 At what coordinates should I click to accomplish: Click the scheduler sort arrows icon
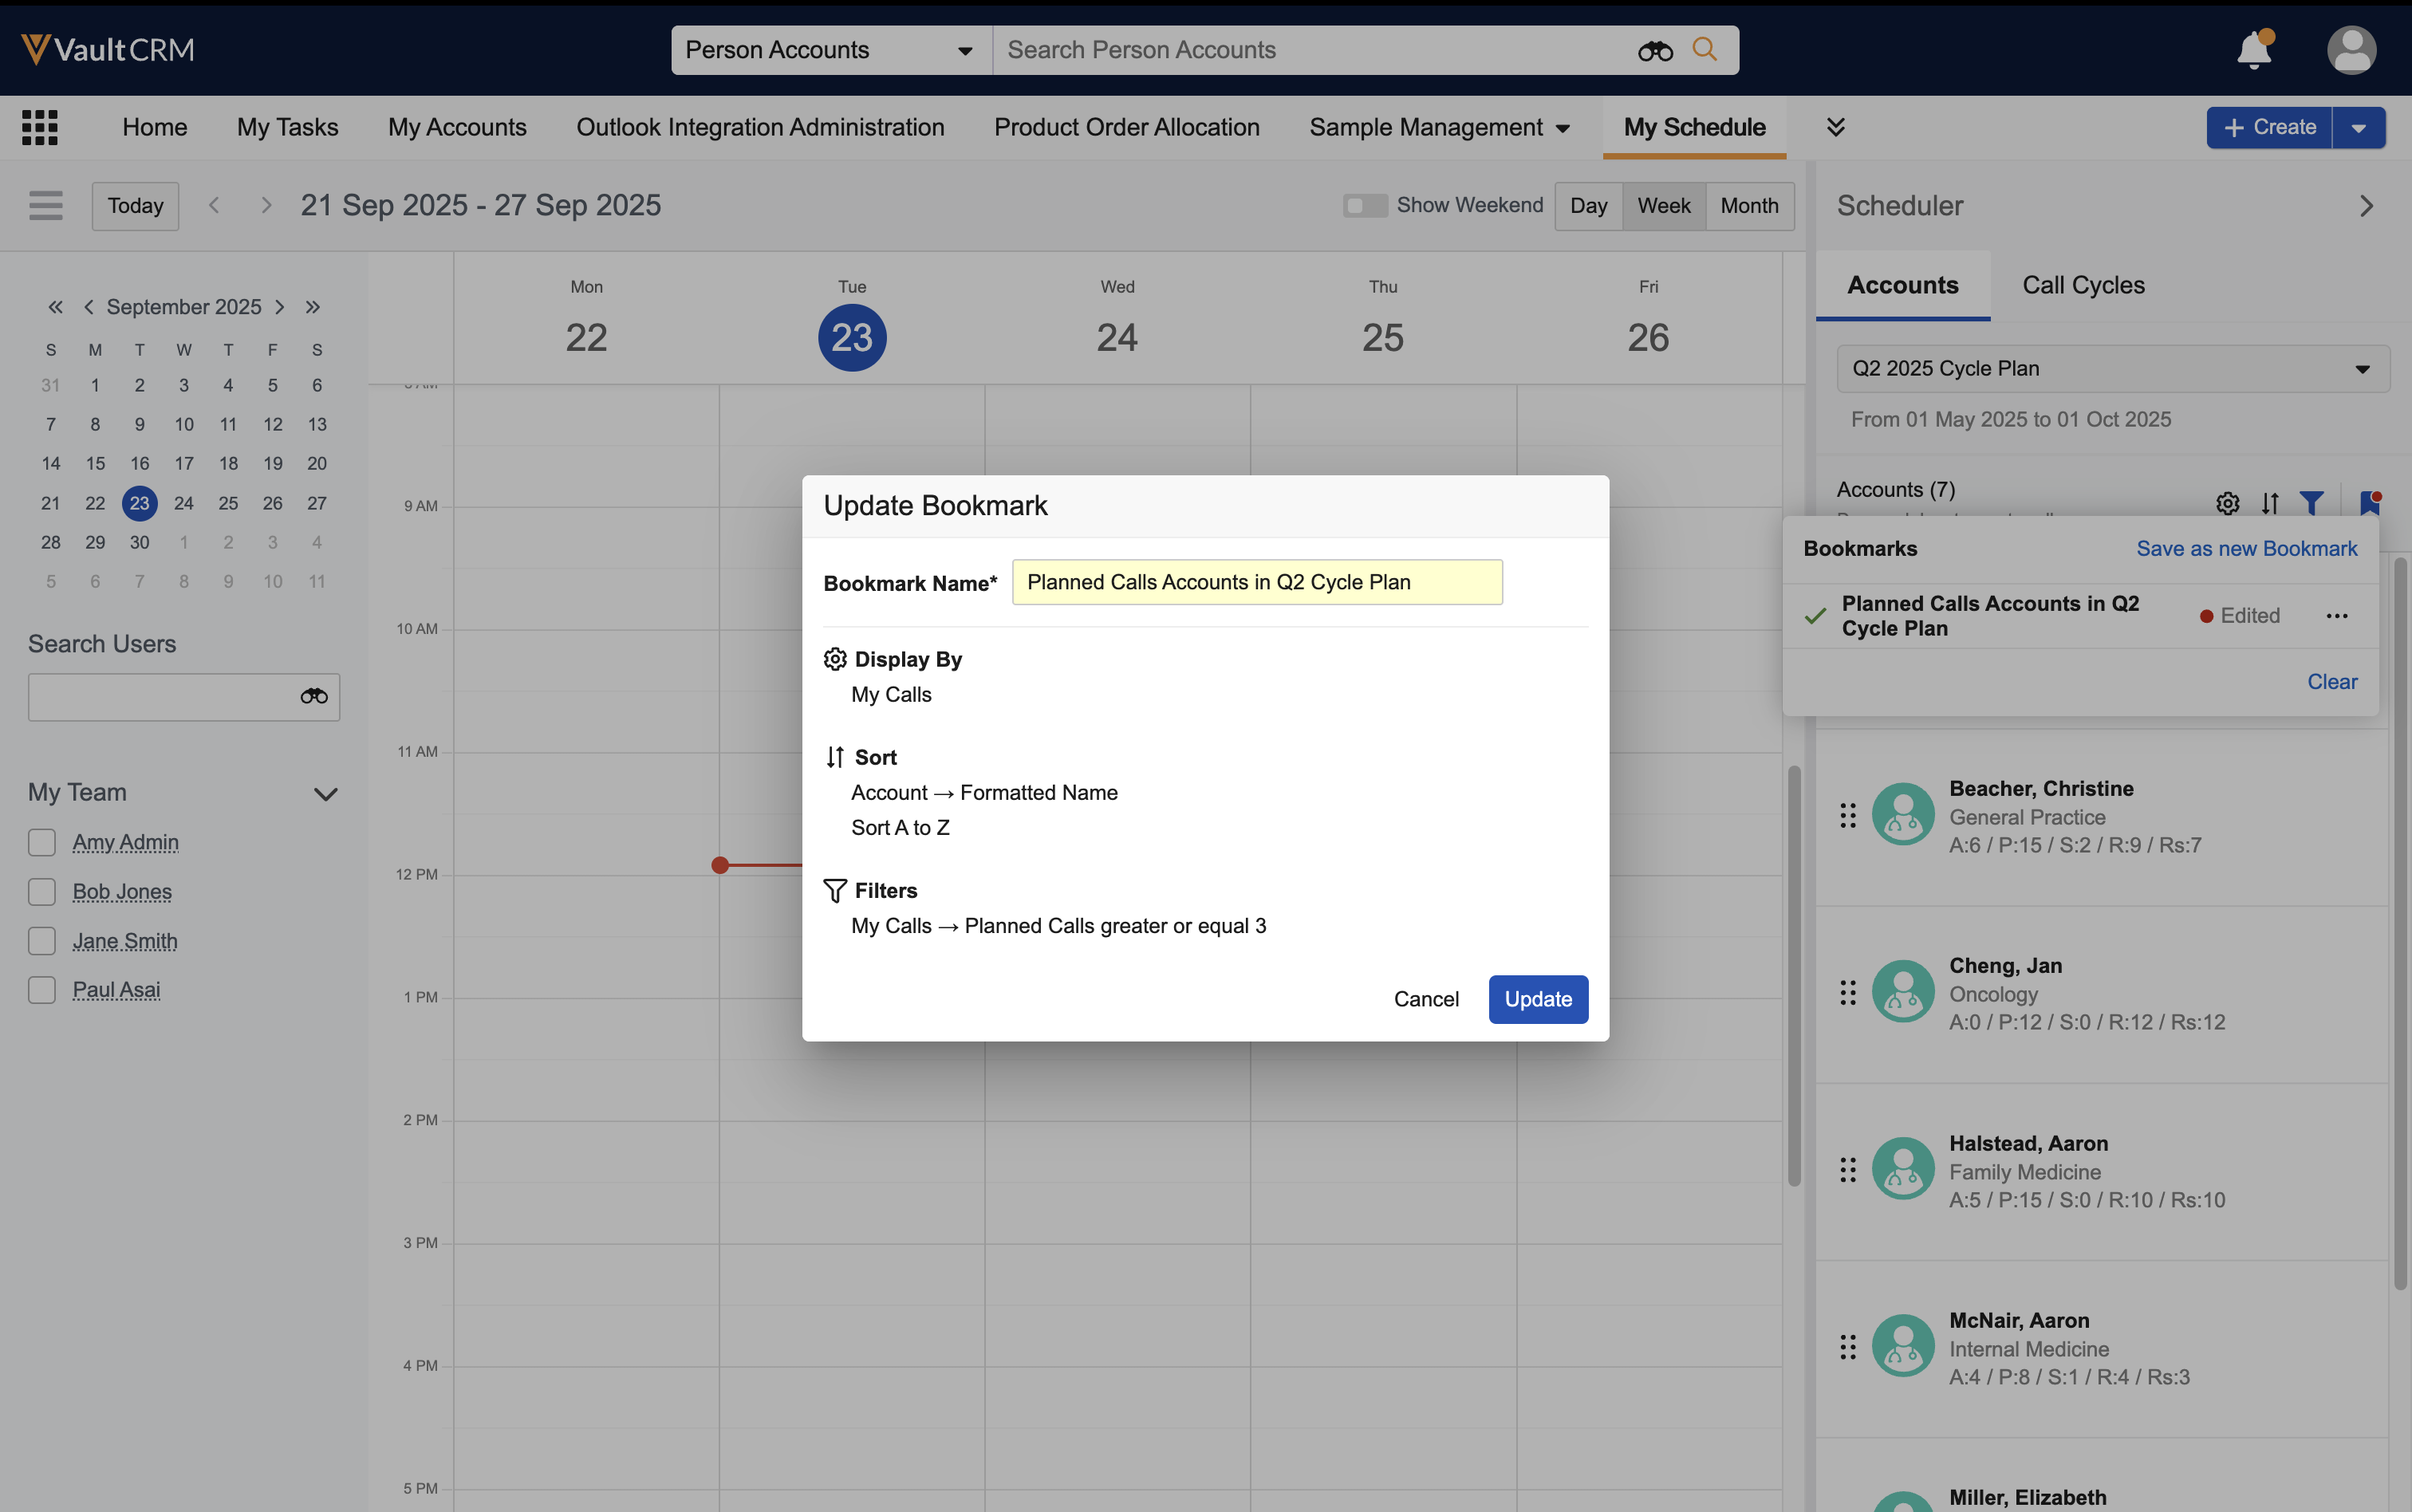pos(2270,503)
